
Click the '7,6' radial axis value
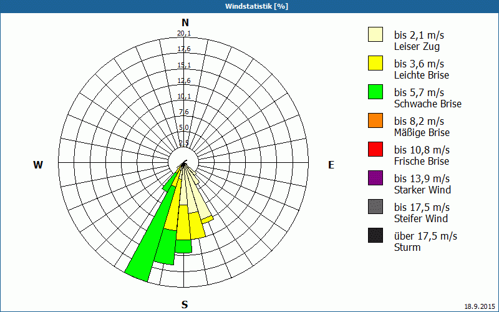[184, 112]
